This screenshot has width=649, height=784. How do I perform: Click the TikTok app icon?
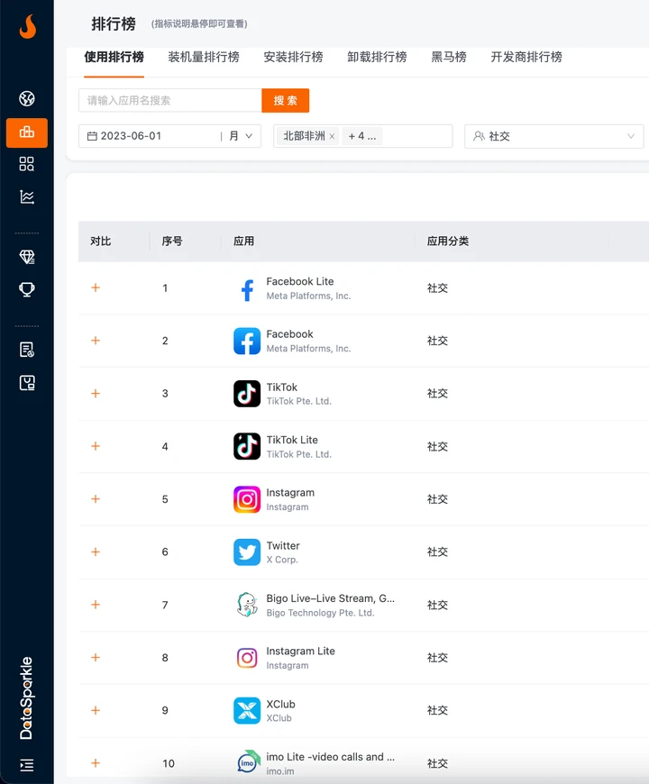click(x=247, y=394)
